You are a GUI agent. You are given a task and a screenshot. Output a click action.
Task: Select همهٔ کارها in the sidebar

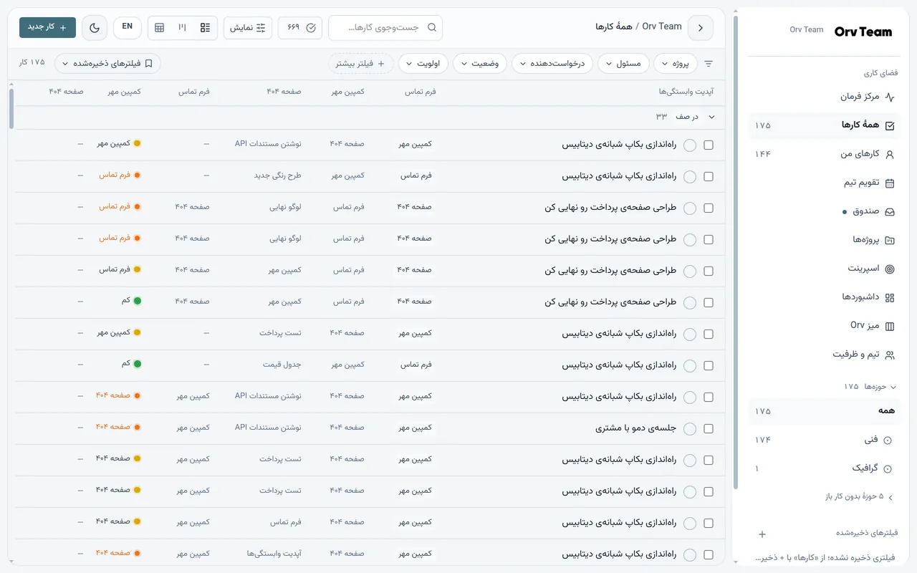[825, 125]
